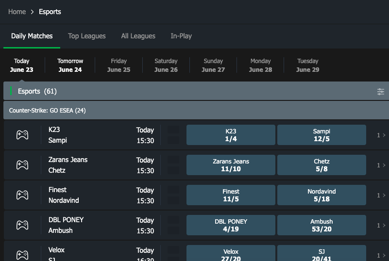The image size is (389, 261).
Task: Bet on Zarans Jeans at 11/10
Action: pyautogui.click(x=231, y=165)
